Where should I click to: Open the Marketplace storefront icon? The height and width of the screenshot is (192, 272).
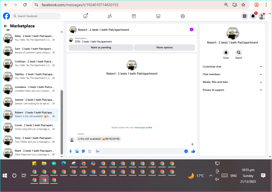pyautogui.click(x=158, y=16)
